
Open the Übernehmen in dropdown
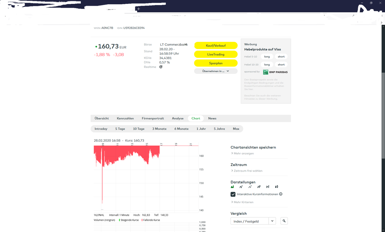coord(215,71)
